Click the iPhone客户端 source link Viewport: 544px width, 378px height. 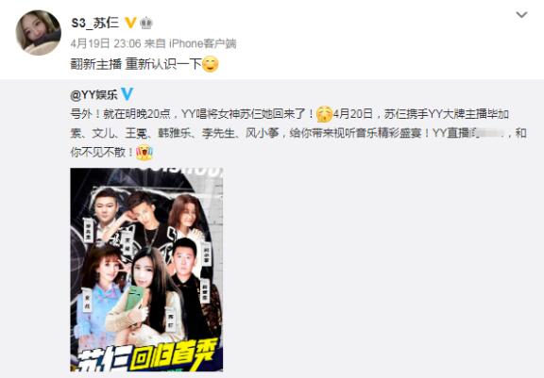pos(203,43)
